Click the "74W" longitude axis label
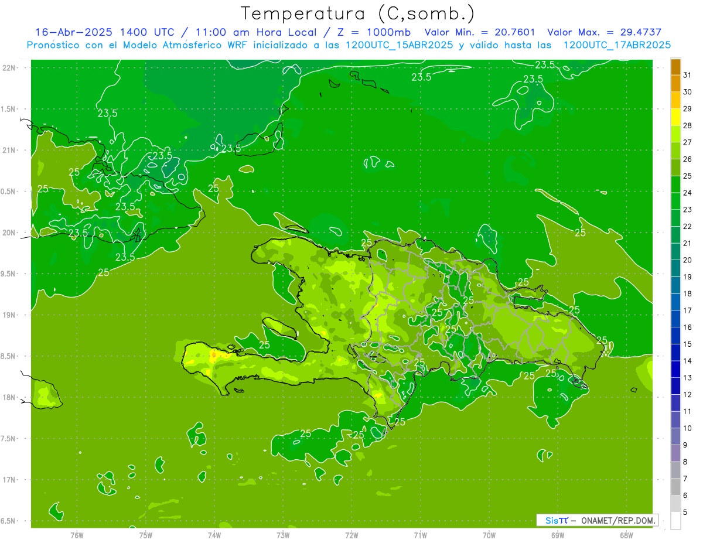 click(x=214, y=535)
